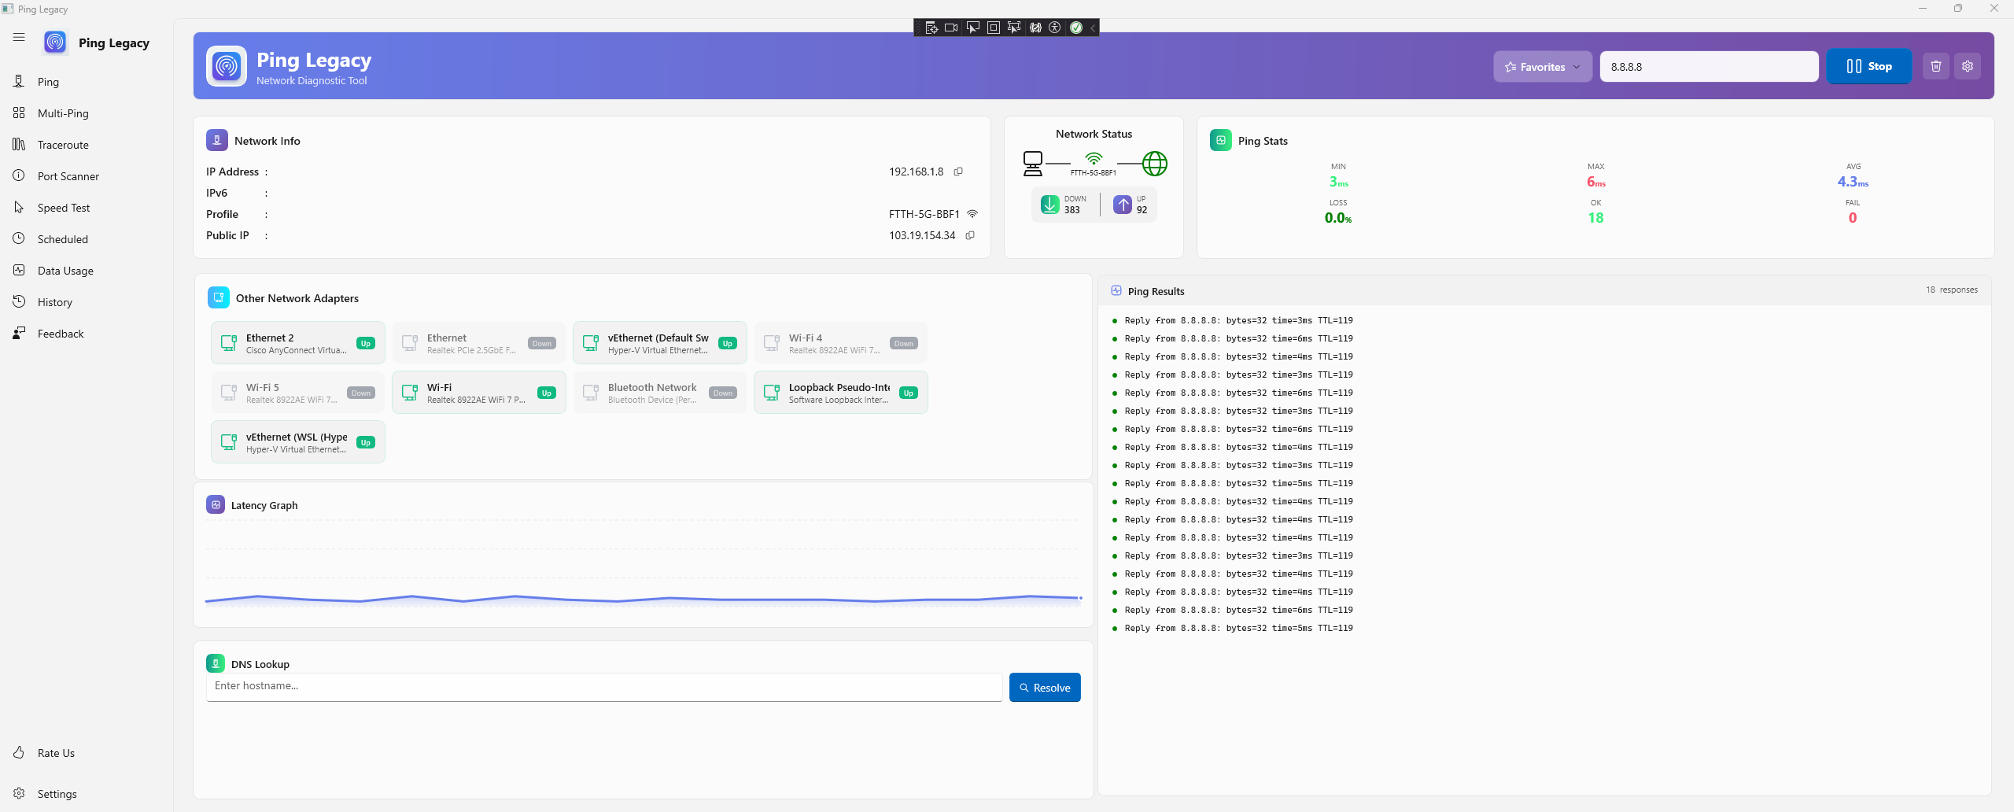Select the Ethernet Realtek PCIe adapter card
Viewport: 2014px width, 812px height.
pyautogui.click(x=479, y=343)
